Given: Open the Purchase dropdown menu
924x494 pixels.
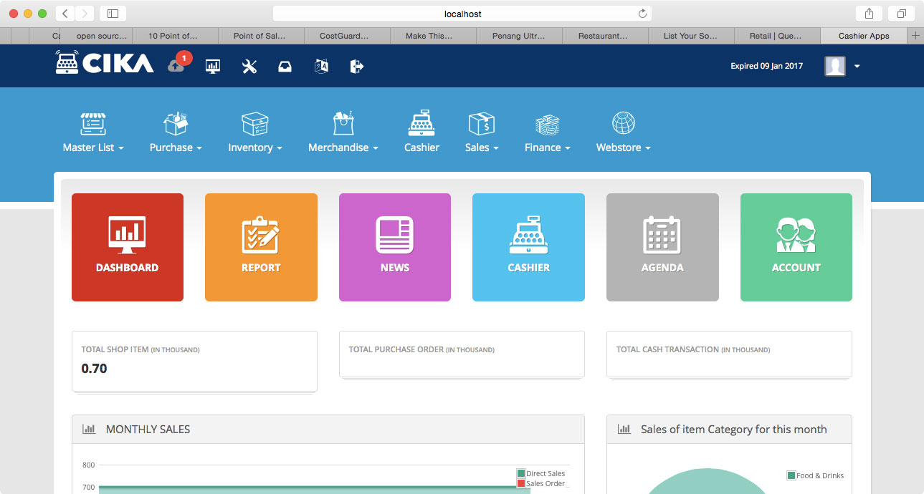Looking at the screenshot, I should 176,133.
